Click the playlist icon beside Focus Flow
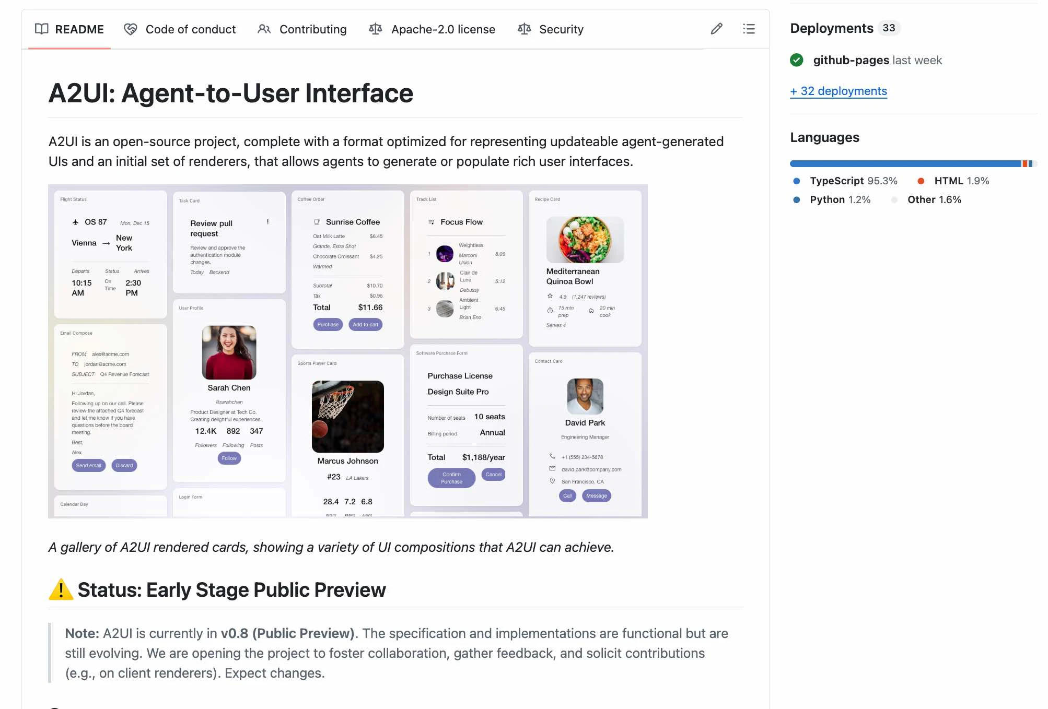Image resolution: width=1048 pixels, height=709 pixels. tap(432, 222)
